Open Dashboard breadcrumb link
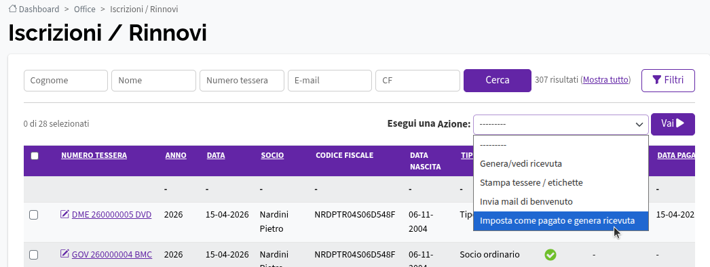The height and width of the screenshot is (267, 710). (39, 9)
